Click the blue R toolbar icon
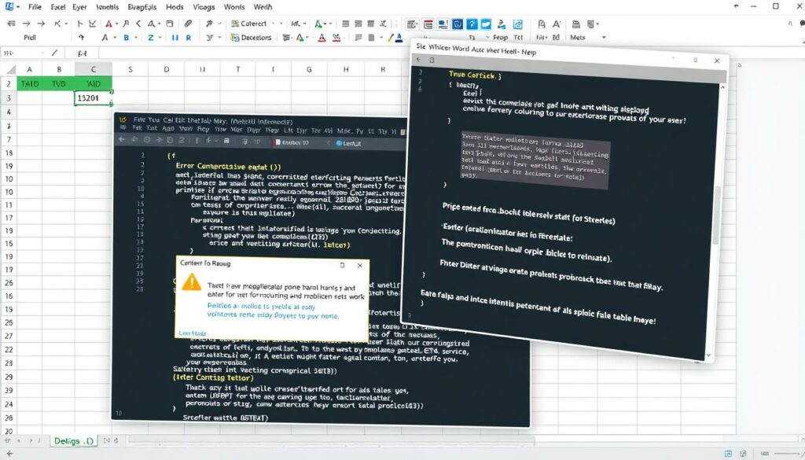The height and width of the screenshot is (460, 805). pyautogui.click(x=189, y=38)
